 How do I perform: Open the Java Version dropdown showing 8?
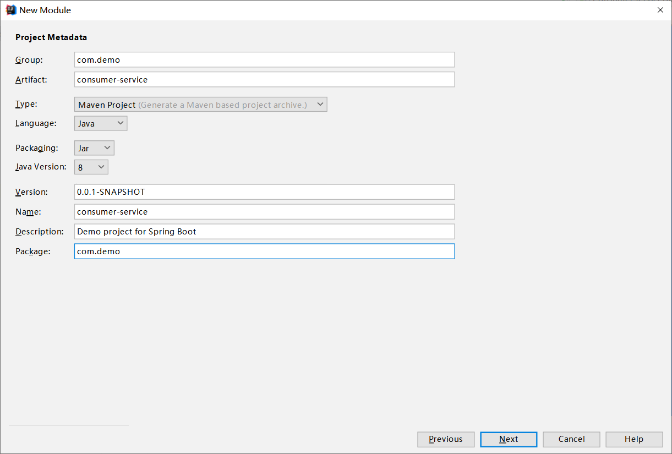click(91, 167)
